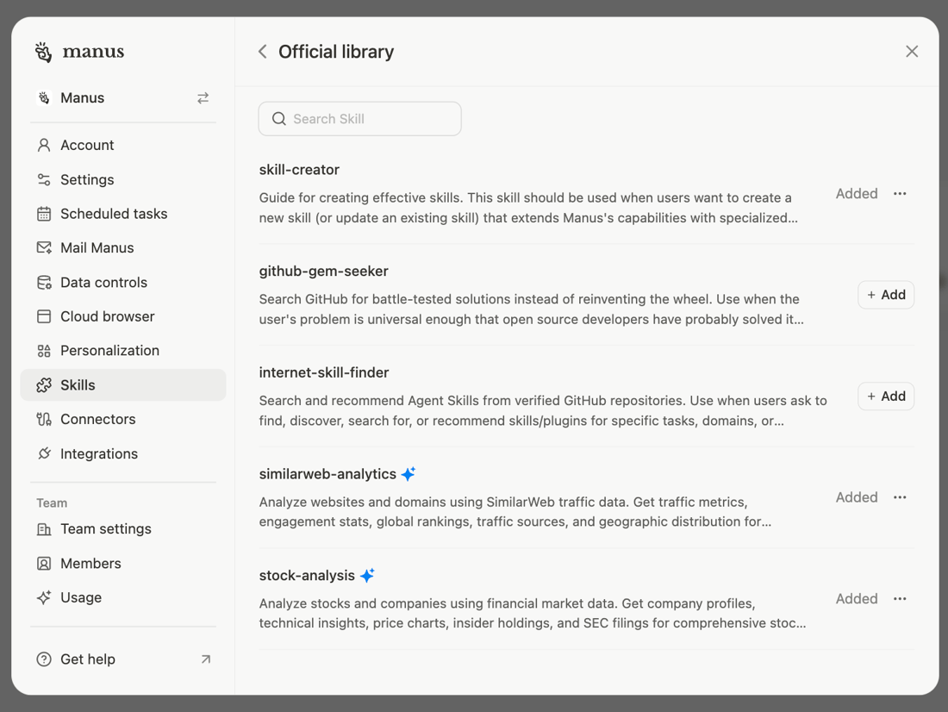948x712 pixels.
Task: Add the github-gem-seeker skill
Action: pos(886,295)
